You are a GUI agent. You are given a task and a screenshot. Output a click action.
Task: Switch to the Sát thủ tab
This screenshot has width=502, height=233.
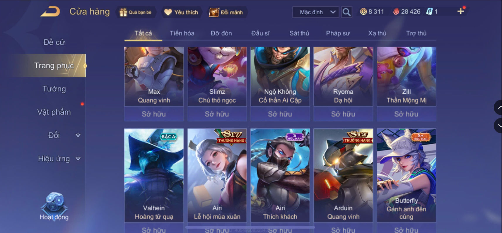click(x=299, y=33)
